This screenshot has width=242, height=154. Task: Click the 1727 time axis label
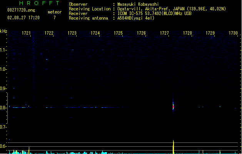tap(164, 33)
